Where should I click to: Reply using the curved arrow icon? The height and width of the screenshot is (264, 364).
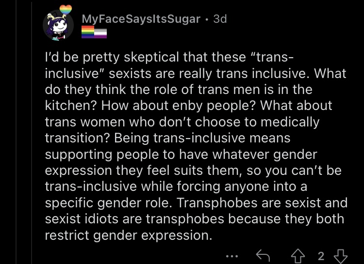[263, 256]
